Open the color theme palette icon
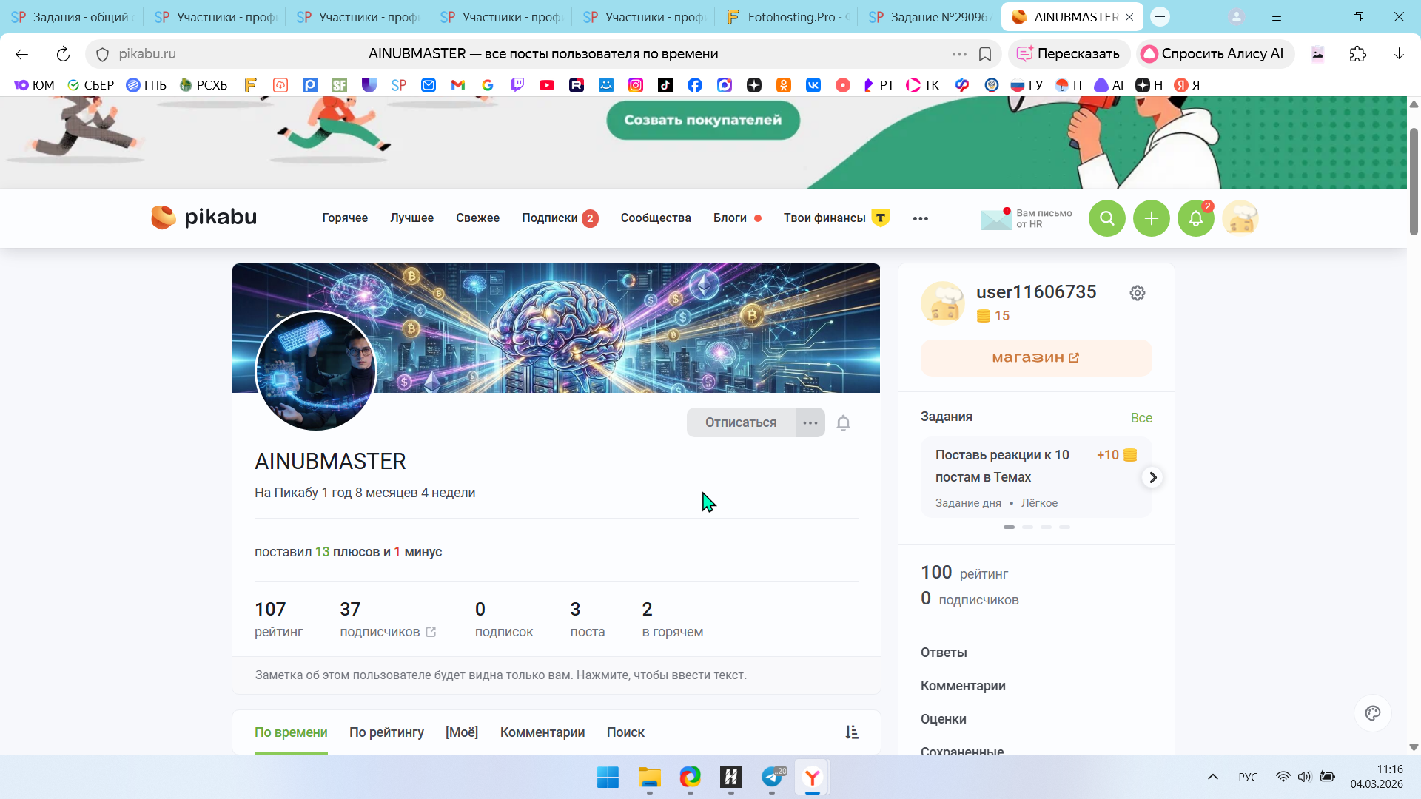Viewport: 1421px width, 799px height. click(1373, 713)
